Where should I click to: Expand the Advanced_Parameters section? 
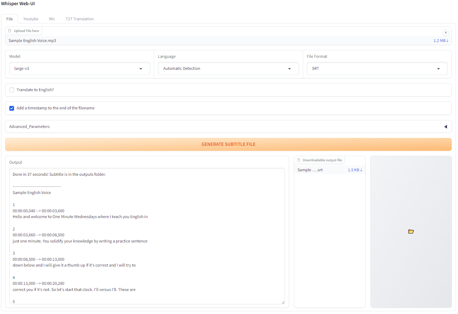[228, 127]
